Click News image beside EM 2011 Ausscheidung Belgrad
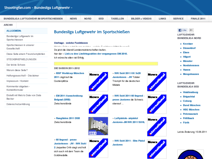 pos(98,104)
